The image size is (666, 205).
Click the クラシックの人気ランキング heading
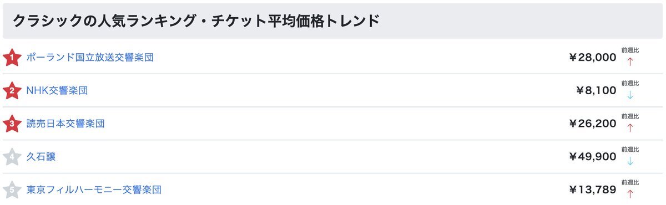coord(103,20)
